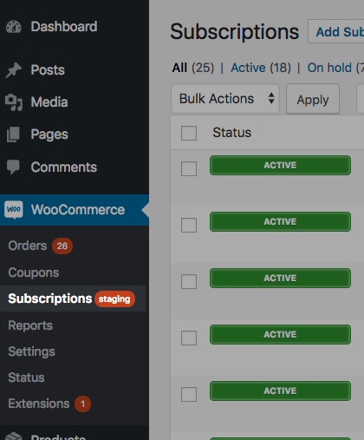Open Coupons in the WooCommerce submenu
Image resolution: width=364 pixels, height=440 pixels.
[x=34, y=273]
